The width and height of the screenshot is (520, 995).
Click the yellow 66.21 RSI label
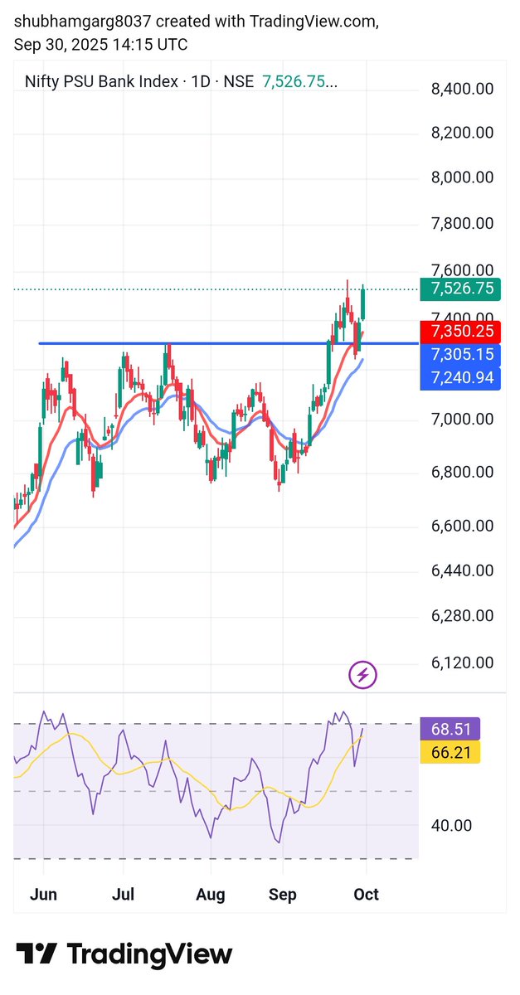(x=451, y=752)
